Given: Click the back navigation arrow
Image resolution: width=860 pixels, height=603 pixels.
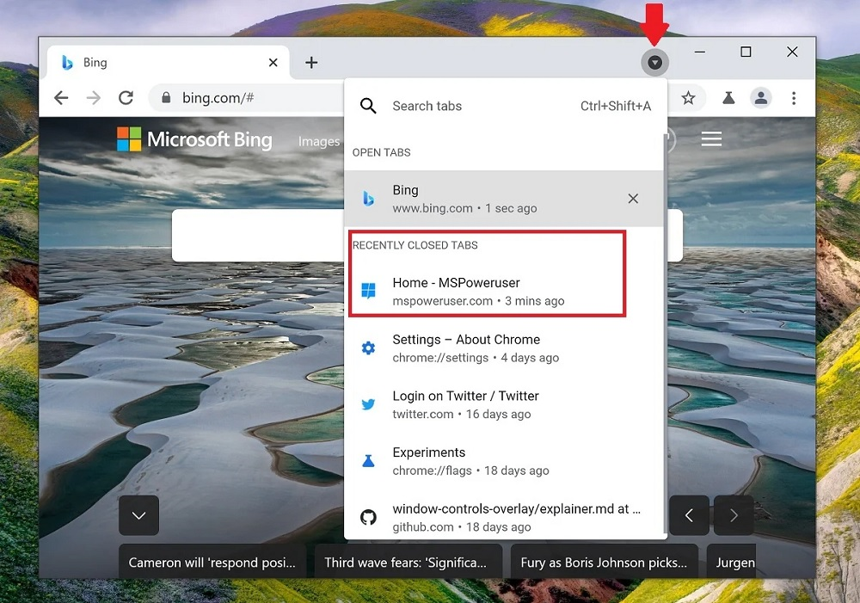Looking at the screenshot, I should 61,98.
